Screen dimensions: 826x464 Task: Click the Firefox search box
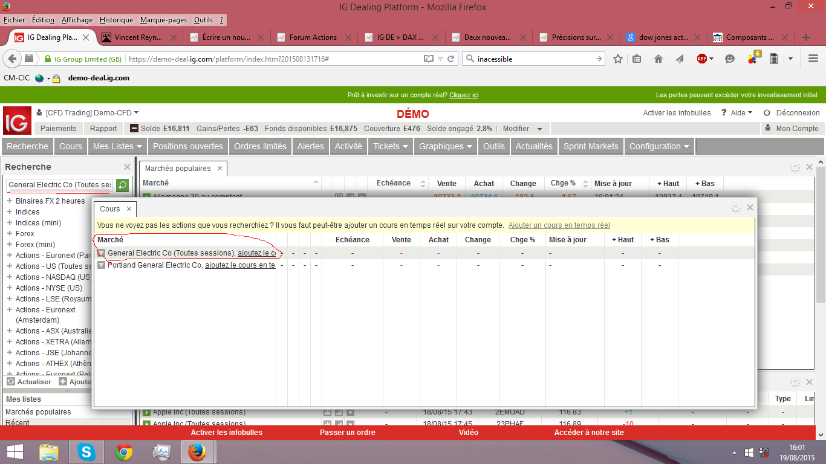tap(535, 59)
